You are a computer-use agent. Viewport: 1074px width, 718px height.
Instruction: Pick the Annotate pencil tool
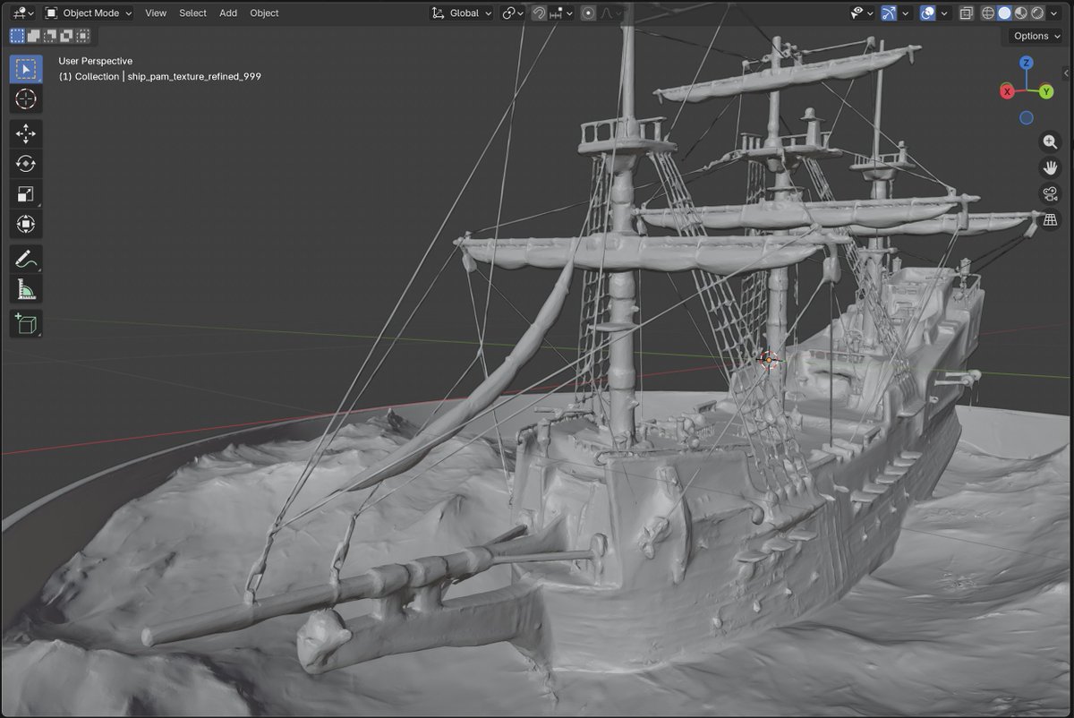pyautogui.click(x=26, y=260)
